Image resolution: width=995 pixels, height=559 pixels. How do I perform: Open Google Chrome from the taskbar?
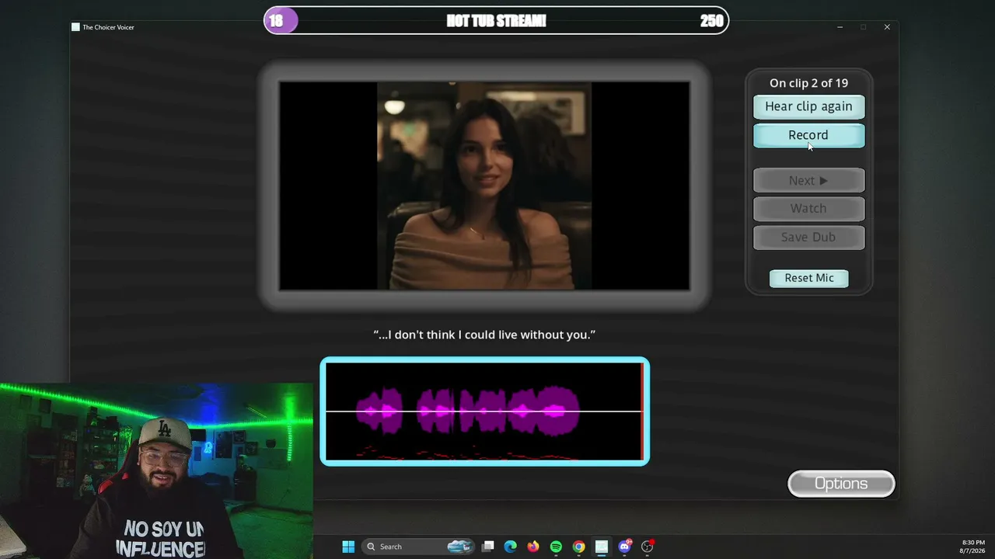(x=578, y=547)
